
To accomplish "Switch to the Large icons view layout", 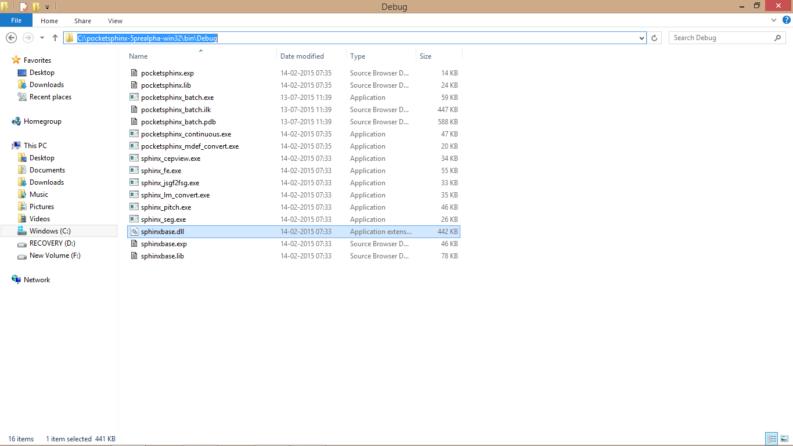I will [784, 438].
